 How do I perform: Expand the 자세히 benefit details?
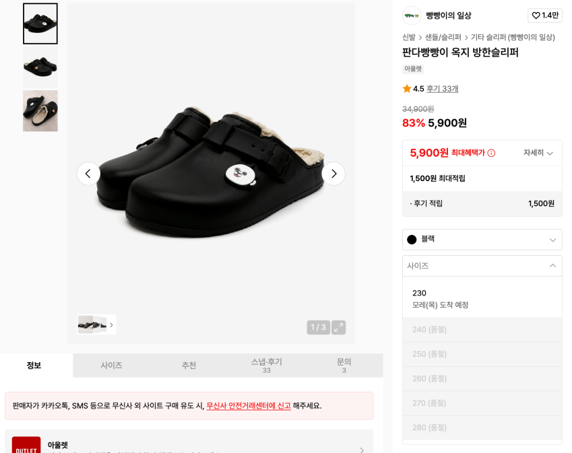tap(538, 153)
